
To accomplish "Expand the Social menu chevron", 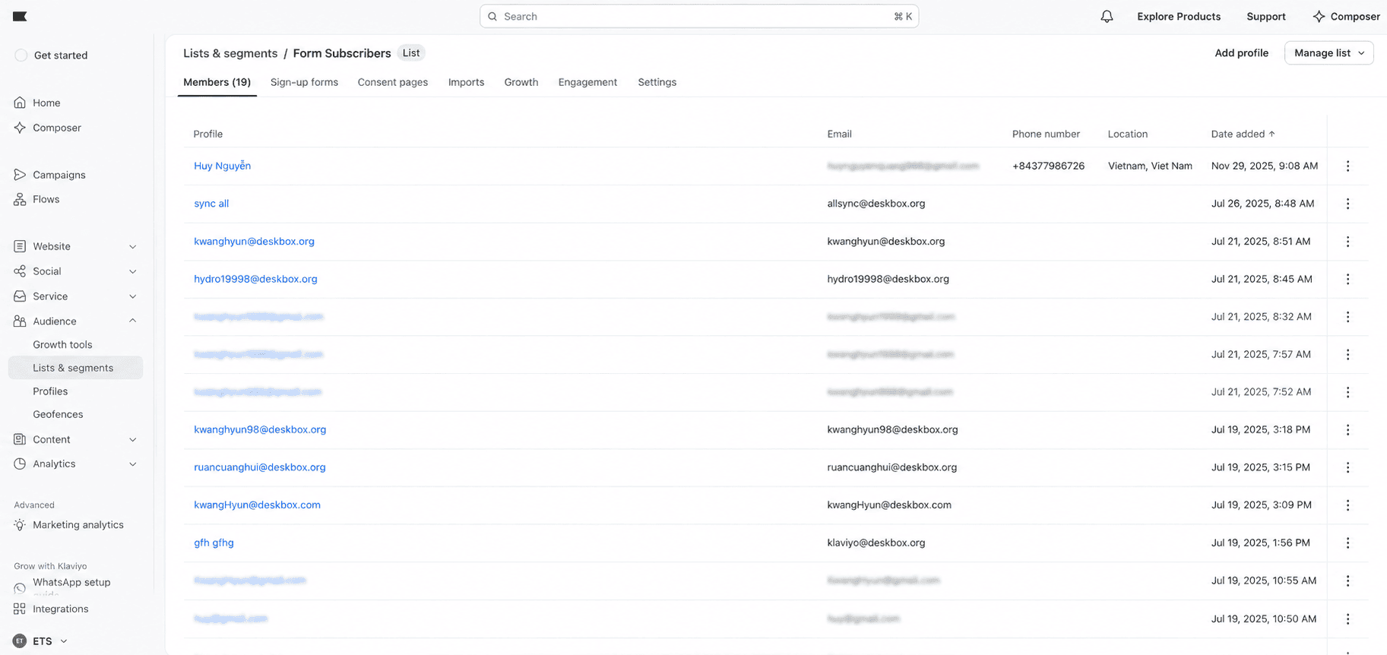I will click(133, 271).
